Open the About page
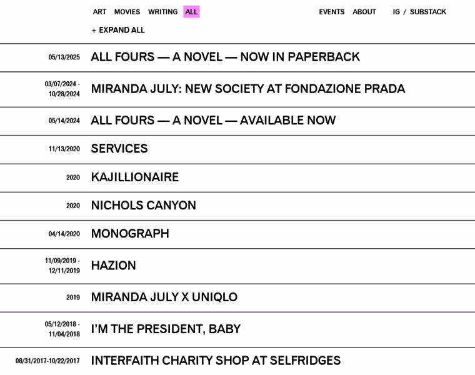475x375 pixels. (364, 12)
